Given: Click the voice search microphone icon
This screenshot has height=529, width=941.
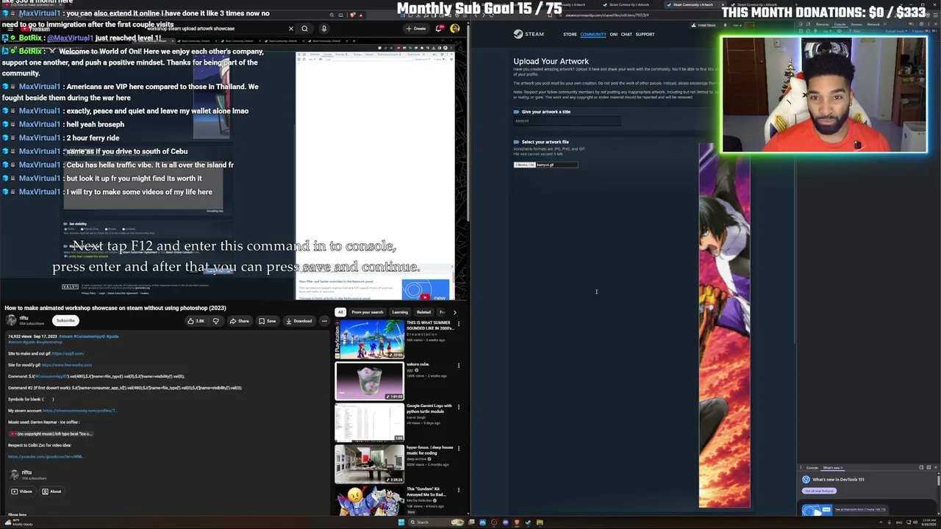Looking at the screenshot, I should pos(323,29).
